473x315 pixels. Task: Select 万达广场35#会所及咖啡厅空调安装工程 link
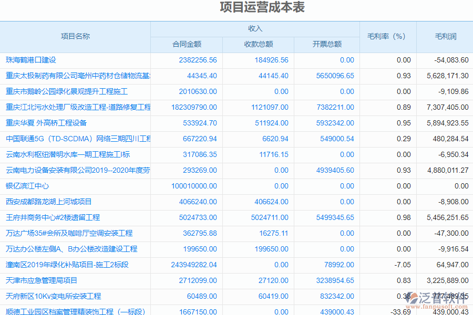click(x=57, y=233)
